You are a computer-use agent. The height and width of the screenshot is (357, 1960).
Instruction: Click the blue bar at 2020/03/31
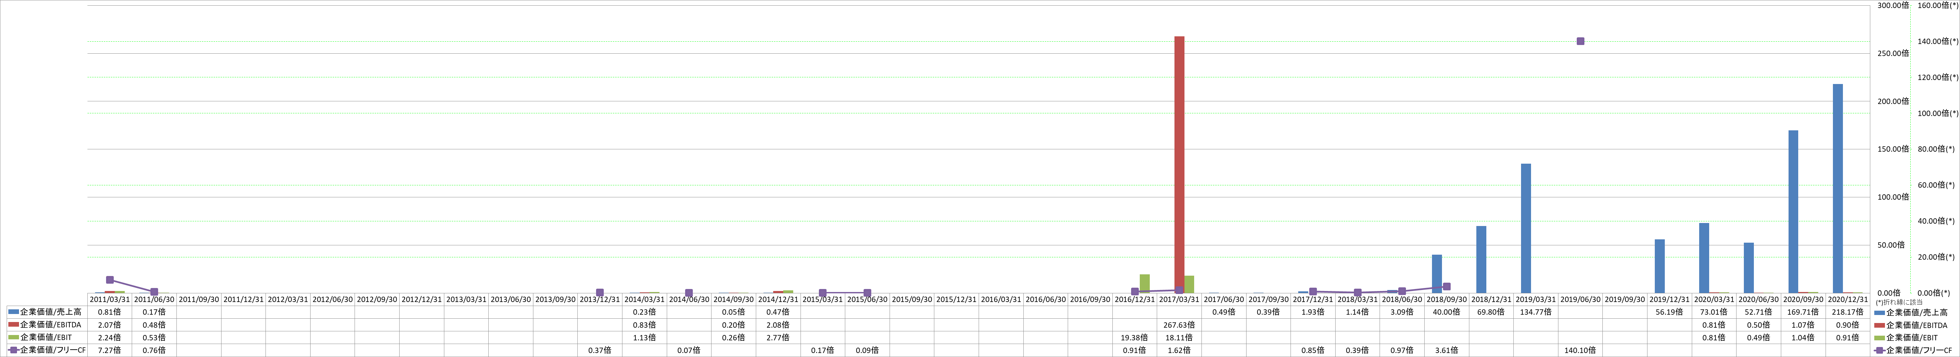tap(1704, 258)
